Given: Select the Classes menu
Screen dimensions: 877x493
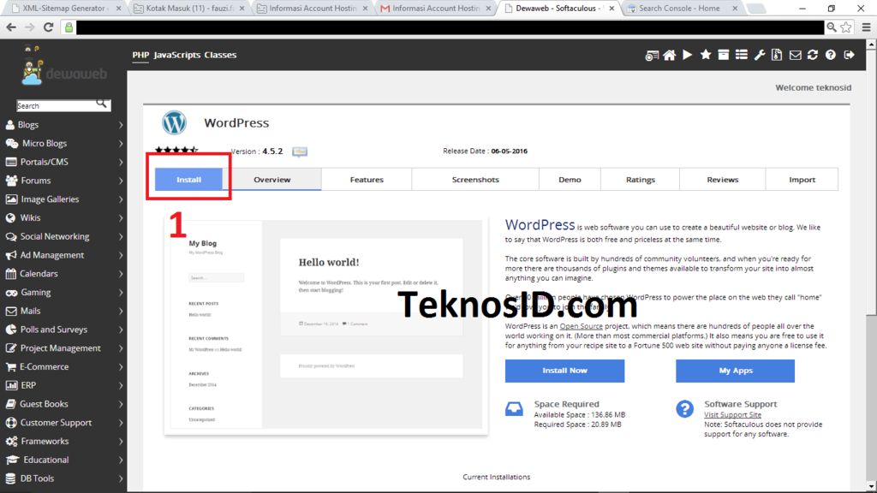Looking at the screenshot, I should point(220,55).
